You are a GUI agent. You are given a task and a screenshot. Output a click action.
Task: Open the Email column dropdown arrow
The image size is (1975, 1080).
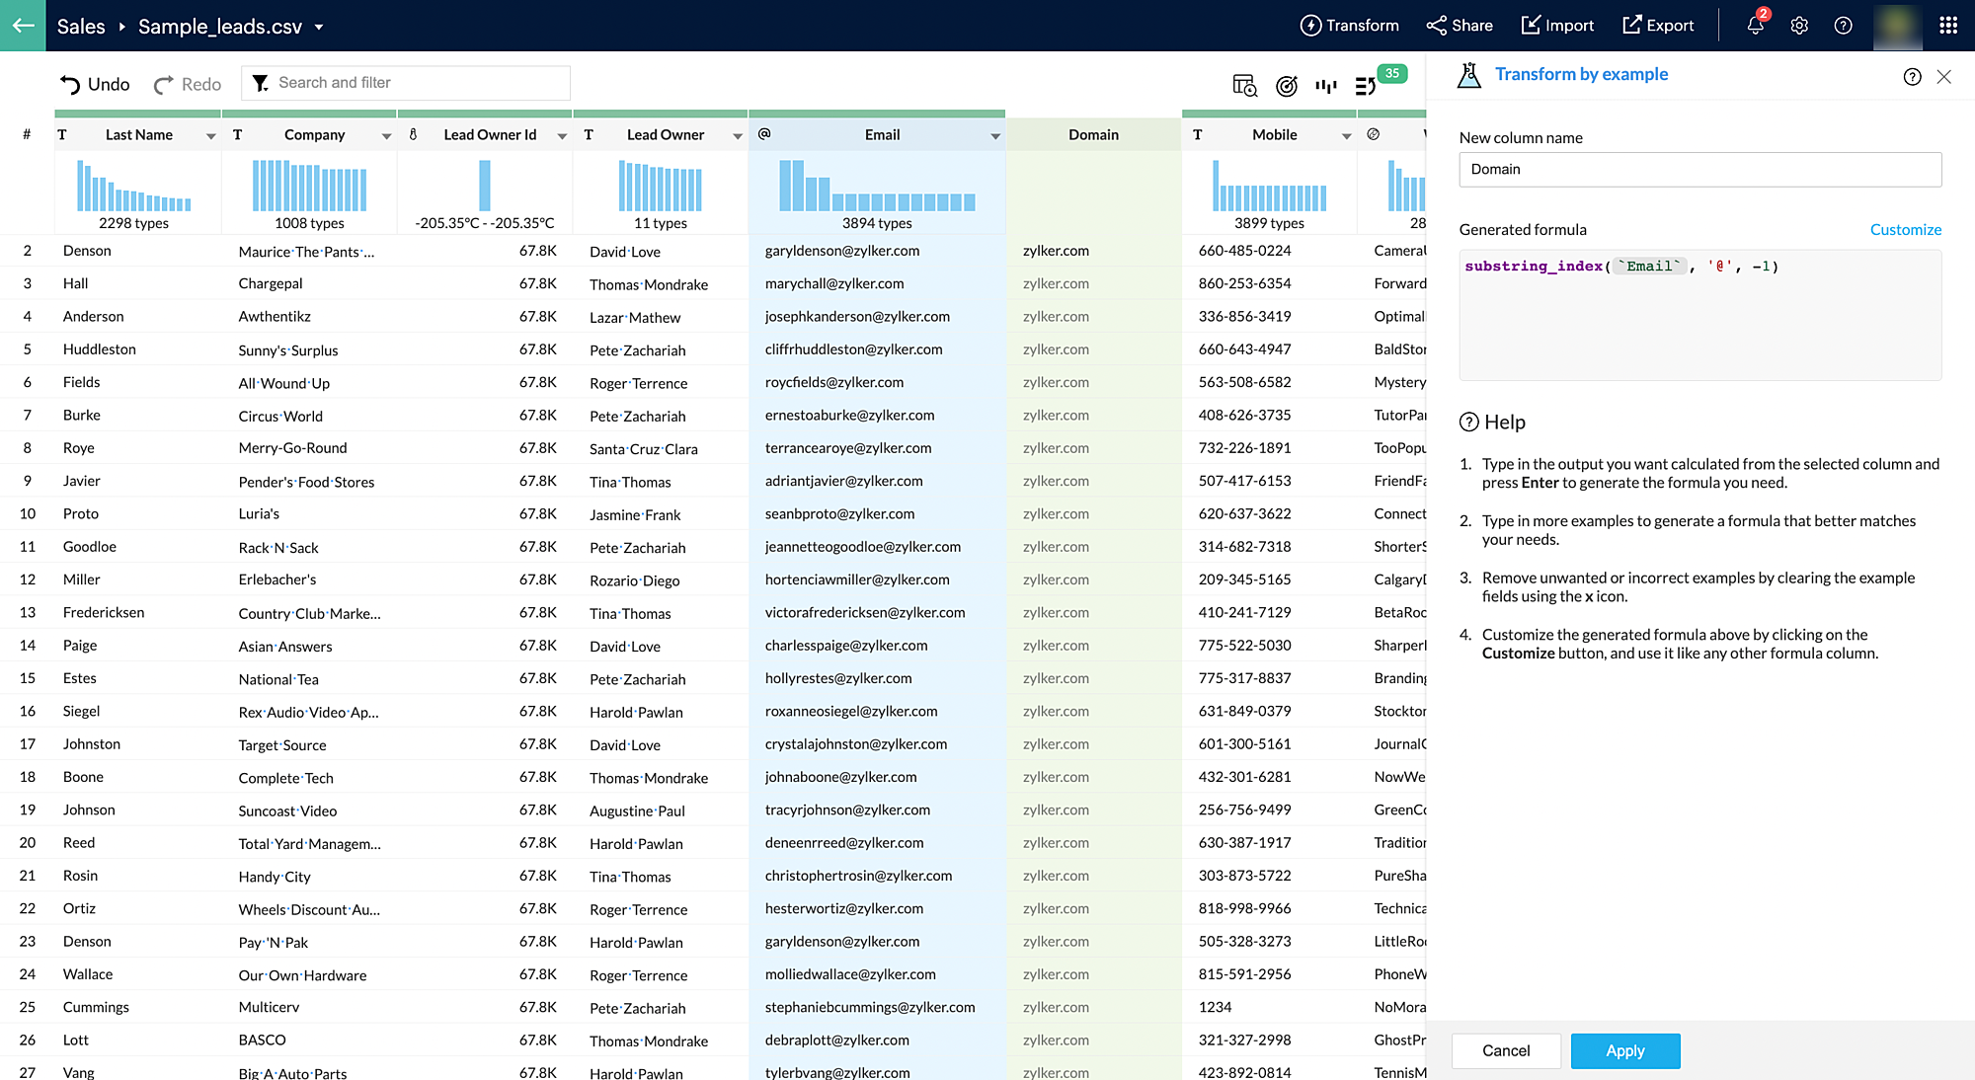coord(994,136)
